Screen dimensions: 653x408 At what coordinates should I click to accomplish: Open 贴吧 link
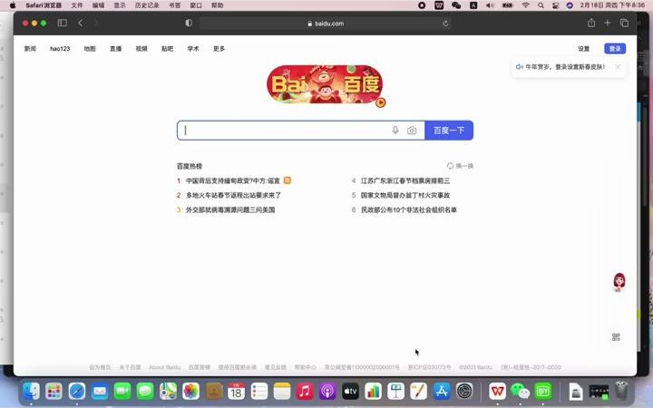(x=167, y=48)
